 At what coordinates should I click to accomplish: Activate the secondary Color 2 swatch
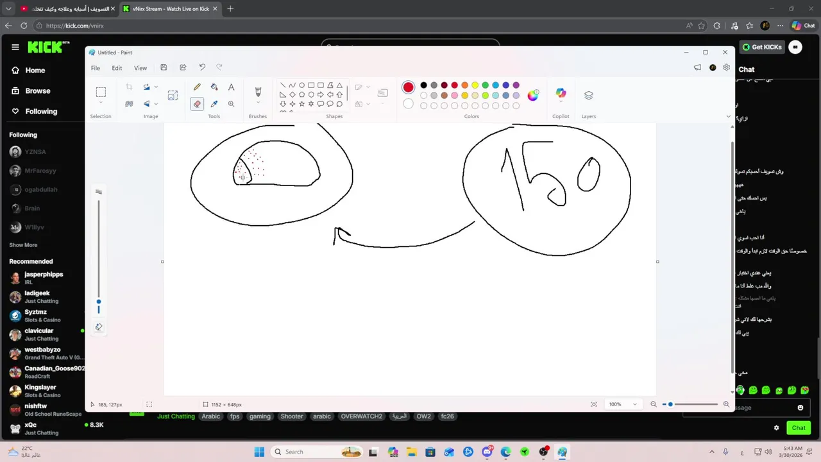408,104
